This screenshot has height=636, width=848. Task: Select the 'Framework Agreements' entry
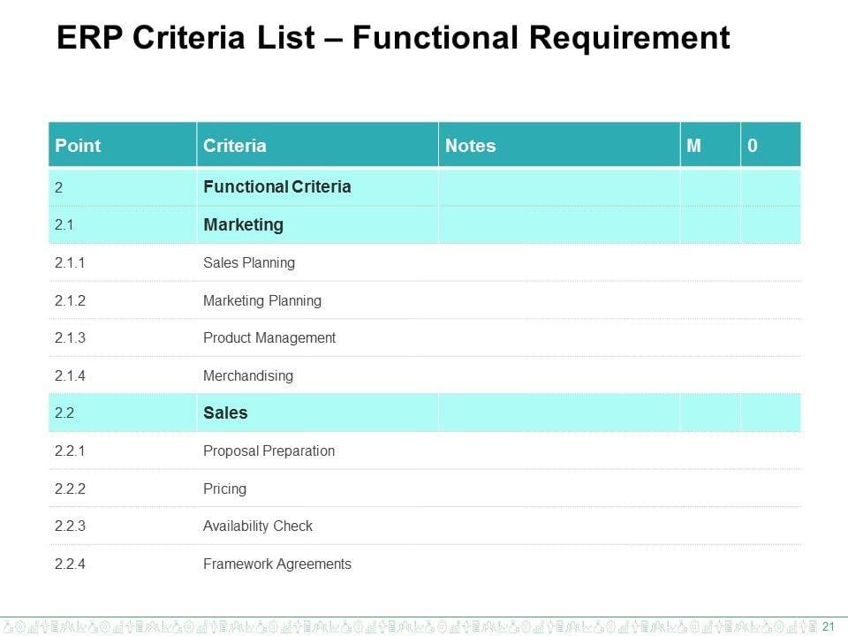(x=276, y=564)
